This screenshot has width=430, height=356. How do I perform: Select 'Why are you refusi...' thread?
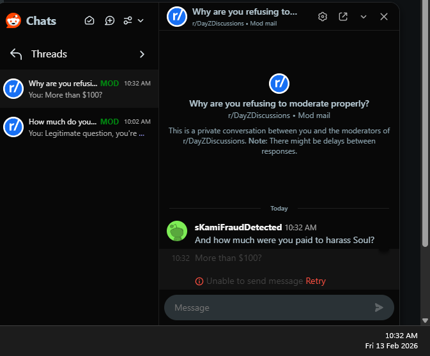pyautogui.click(x=79, y=89)
